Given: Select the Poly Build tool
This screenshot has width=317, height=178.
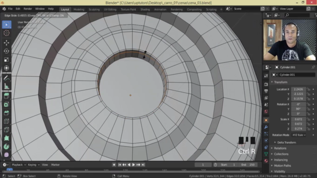Looking at the screenshot, I should click(x=6, y=138).
